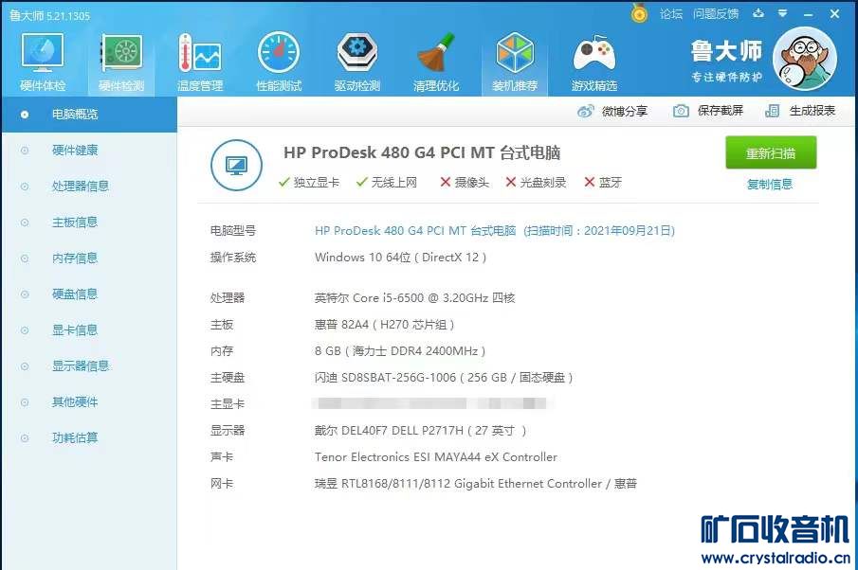The width and height of the screenshot is (858, 570).
Task: Open the 问题反馈 feedback link
Action: (x=716, y=13)
